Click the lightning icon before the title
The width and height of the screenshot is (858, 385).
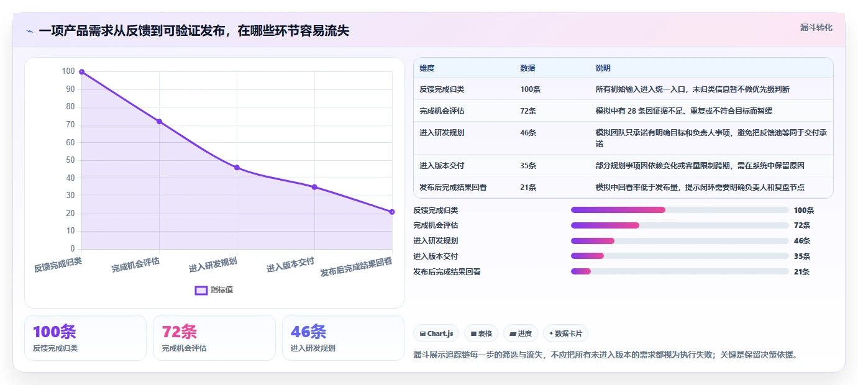pyautogui.click(x=30, y=30)
